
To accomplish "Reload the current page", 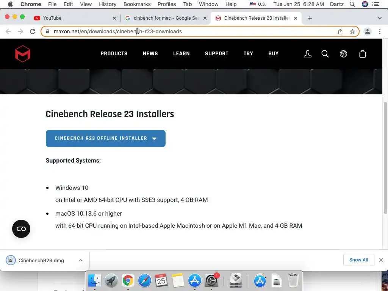I will (x=33, y=31).
